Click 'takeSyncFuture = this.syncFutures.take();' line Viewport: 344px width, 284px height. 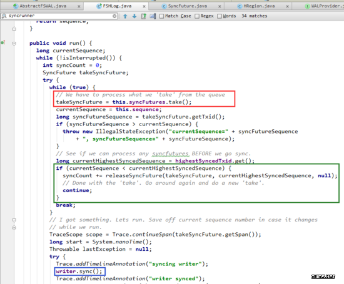pyautogui.click(x=123, y=102)
